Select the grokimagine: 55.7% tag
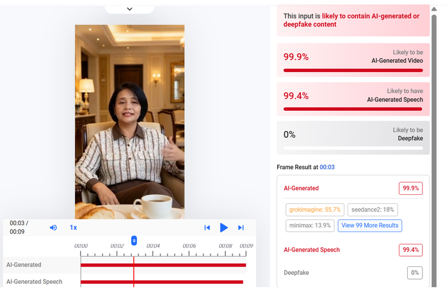 (315, 210)
